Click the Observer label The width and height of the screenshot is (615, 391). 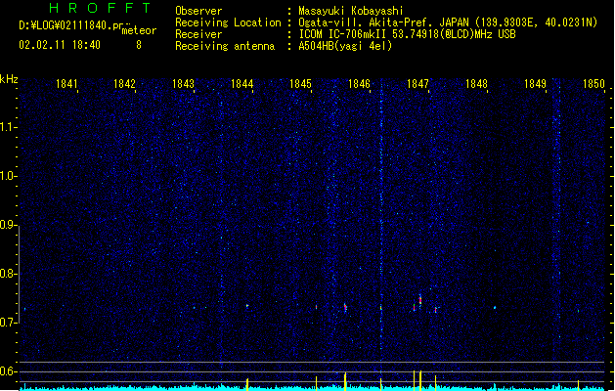point(198,11)
